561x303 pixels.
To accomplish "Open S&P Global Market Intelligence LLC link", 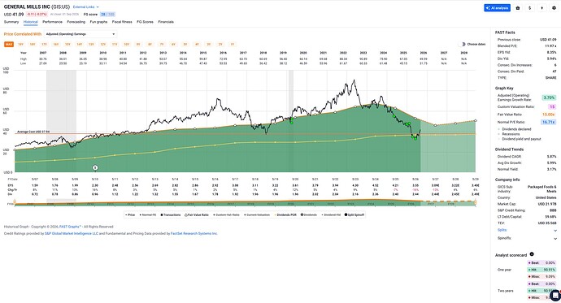I will point(72,234).
